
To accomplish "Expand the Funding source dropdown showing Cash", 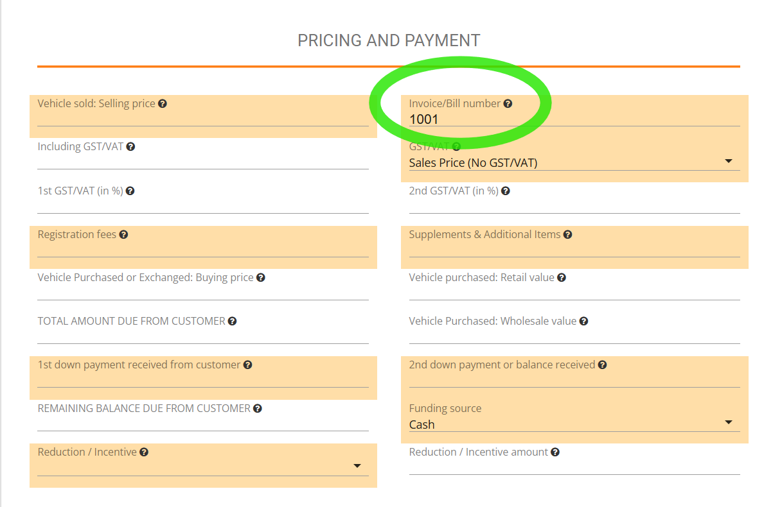I will pyautogui.click(x=574, y=424).
